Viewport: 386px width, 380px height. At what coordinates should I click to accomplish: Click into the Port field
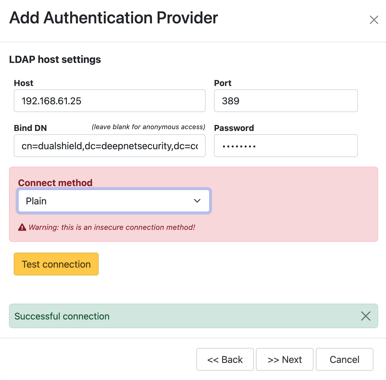285,101
